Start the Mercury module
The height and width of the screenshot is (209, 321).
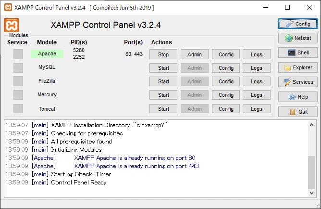pos(163,95)
